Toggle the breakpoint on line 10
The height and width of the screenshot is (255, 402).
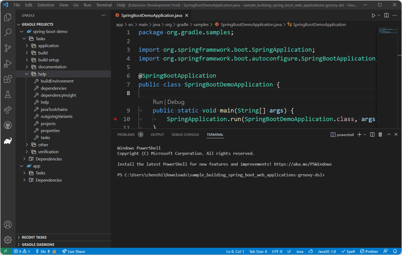coord(115,119)
